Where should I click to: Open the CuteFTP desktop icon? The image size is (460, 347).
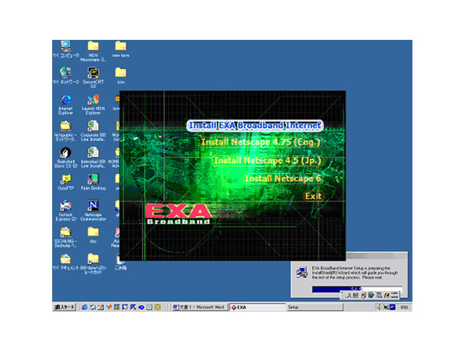click(x=65, y=179)
